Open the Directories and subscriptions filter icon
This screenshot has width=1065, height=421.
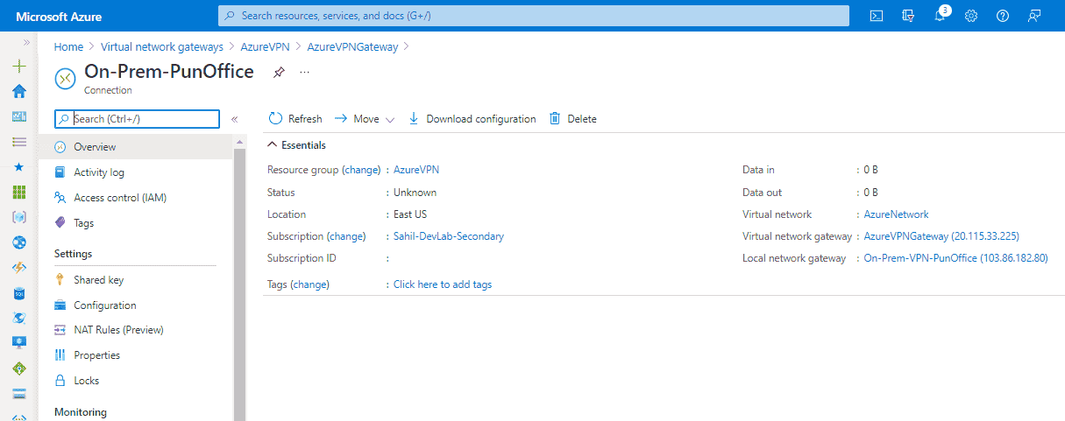point(908,16)
